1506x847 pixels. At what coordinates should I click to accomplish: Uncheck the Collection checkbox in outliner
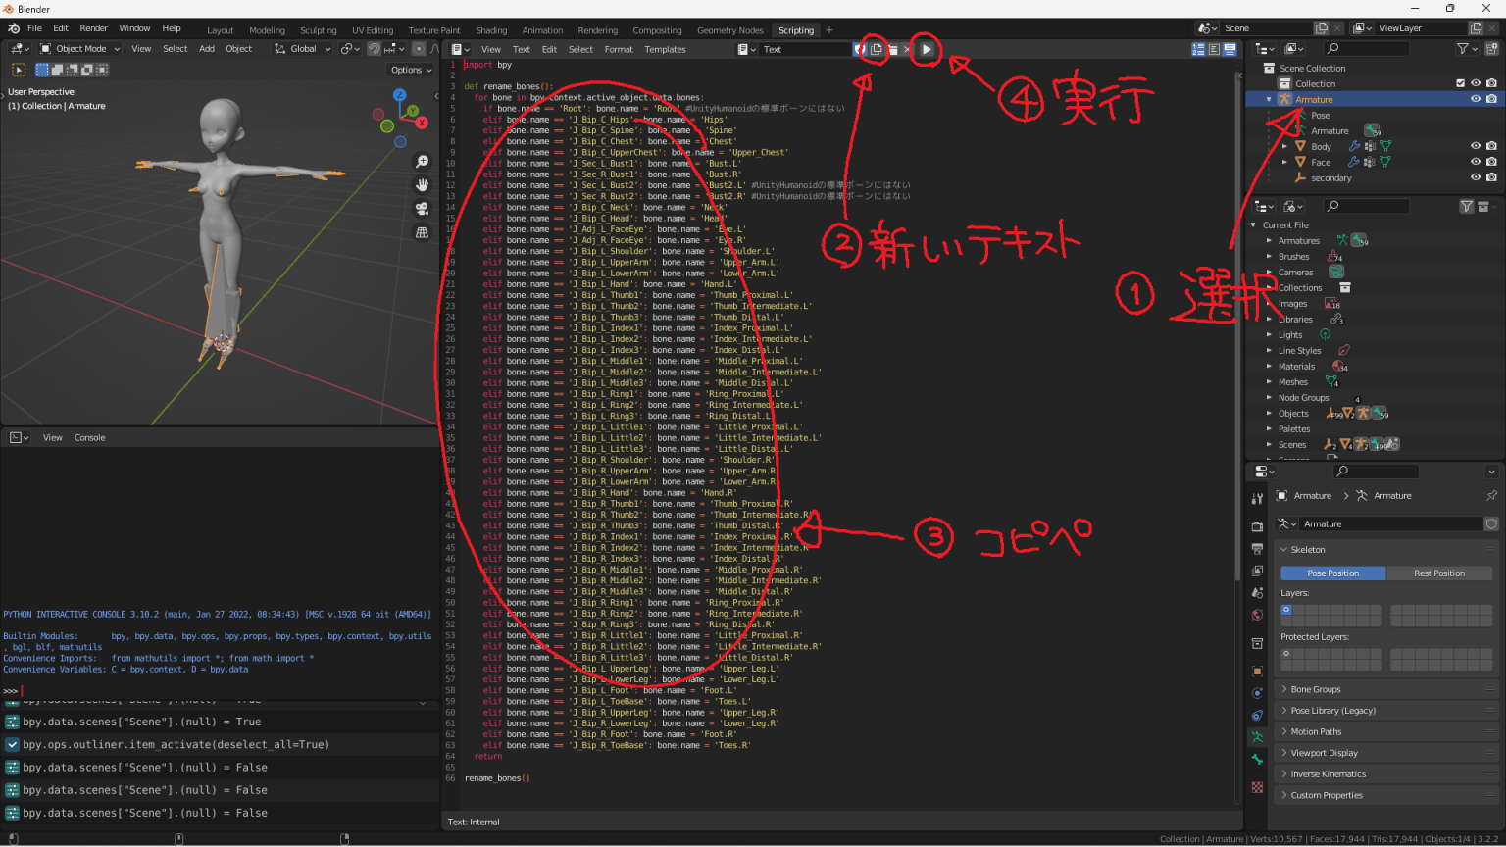pos(1460,83)
